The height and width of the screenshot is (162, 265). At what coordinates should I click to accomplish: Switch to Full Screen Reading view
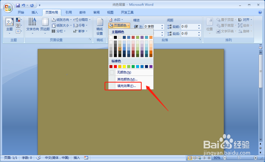click(x=195, y=158)
